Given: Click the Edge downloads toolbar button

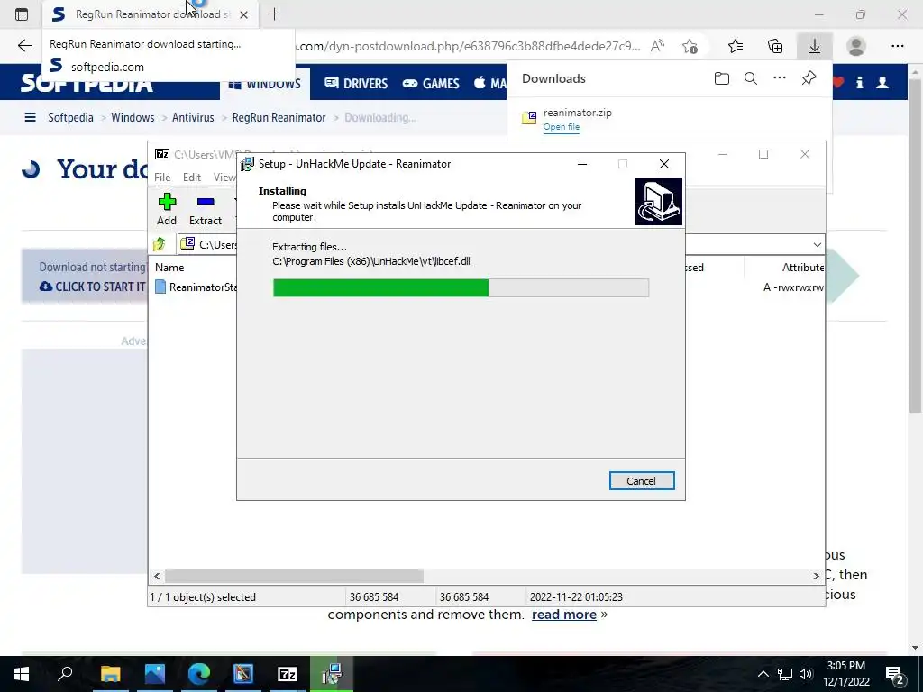Looking at the screenshot, I should pos(815,46).
